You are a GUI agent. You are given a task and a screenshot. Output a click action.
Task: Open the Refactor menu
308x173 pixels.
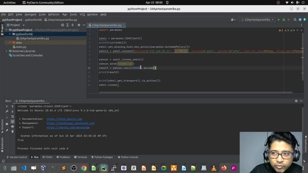point(54,14)
